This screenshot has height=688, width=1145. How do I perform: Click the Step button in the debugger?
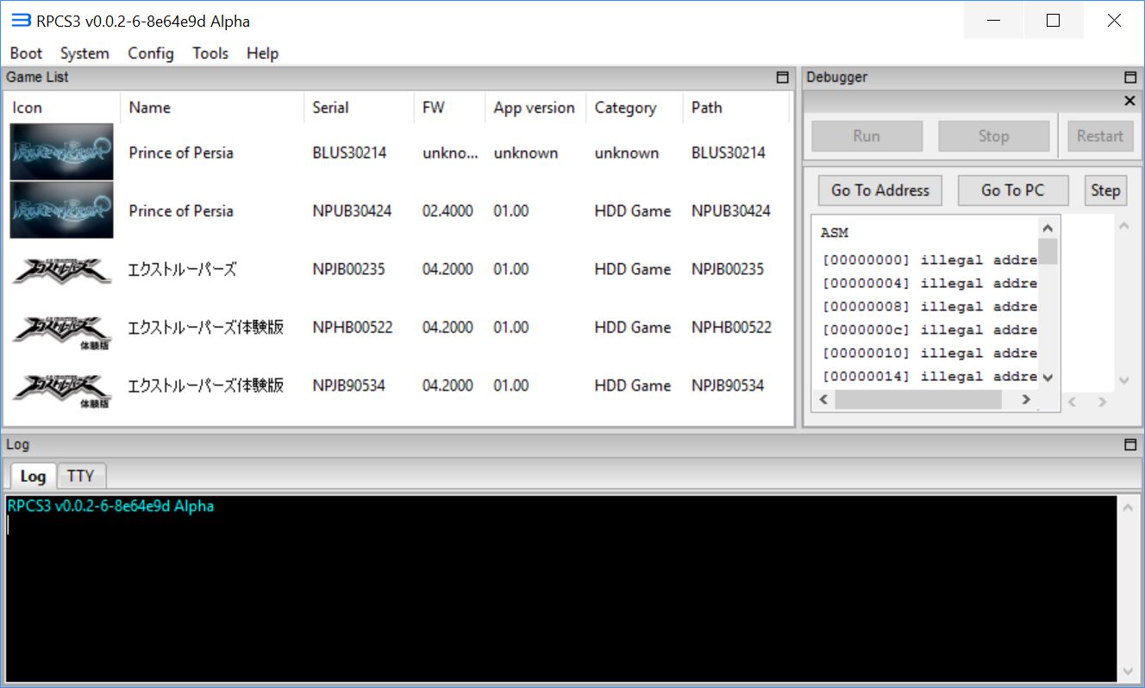click(1104, 191)
